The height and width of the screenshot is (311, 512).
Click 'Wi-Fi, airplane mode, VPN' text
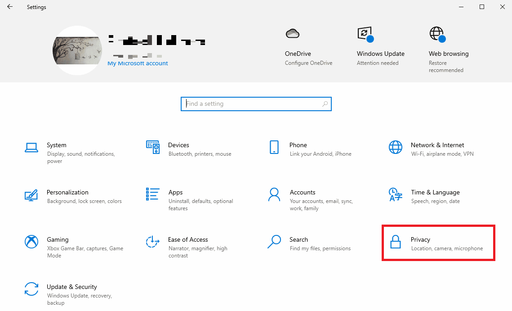coord(442,154)
